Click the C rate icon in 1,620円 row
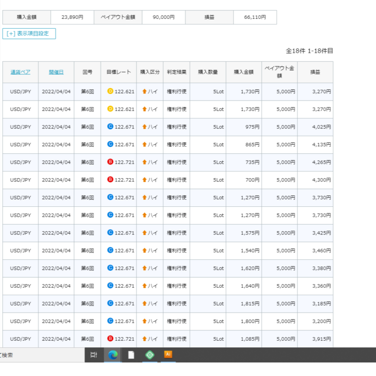This screenshot has height=376, width=376. pos(110,268)
